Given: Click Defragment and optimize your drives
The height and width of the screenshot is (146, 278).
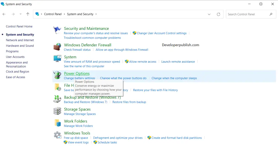Looking at the screenshot, I should click(118, 138).
